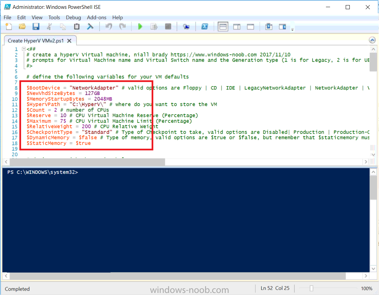379x295 pixels.
Task: Adjust the zoom slider in the status bar
Action: click(311, 288)
